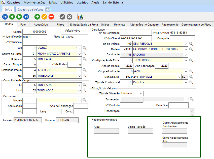
Task: Search Tipo do Veículo with magnifier icon
Action: point(191,44)
